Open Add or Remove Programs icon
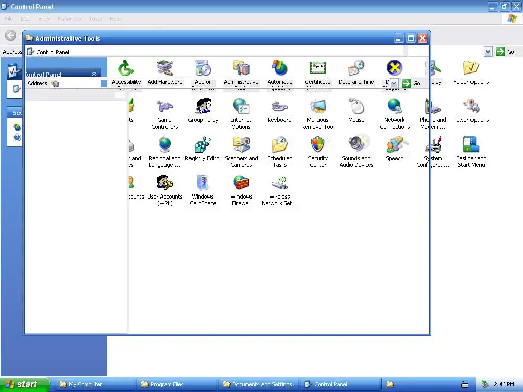The image size is (523, 392). pos(203,68)
